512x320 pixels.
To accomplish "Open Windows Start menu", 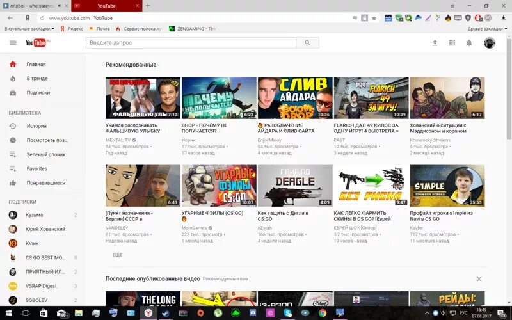I will [x=8, y=313].
